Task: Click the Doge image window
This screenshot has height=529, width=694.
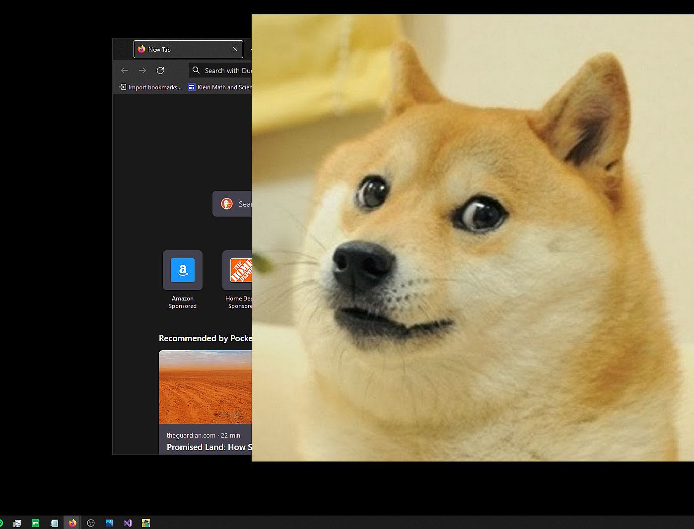Action: [x=473, y=237]
